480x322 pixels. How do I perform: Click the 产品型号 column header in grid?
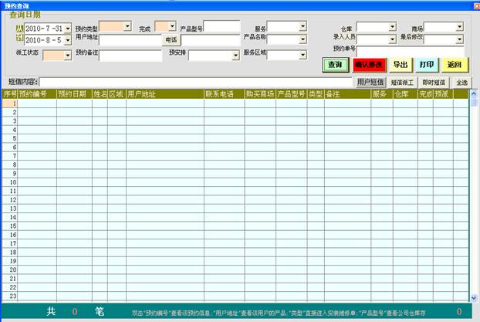pos(292,94)
